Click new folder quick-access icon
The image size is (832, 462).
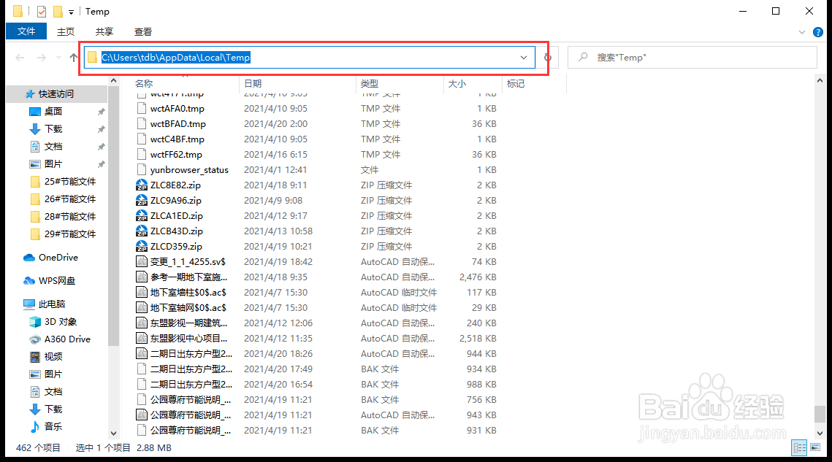point(58,11)
